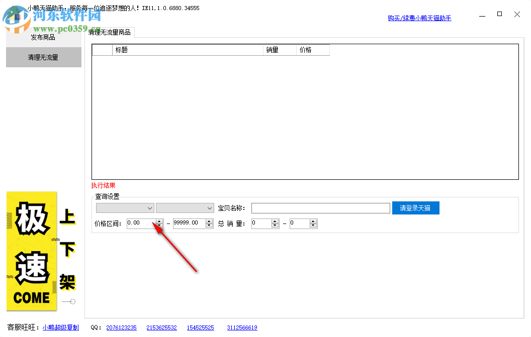
Task: Click the 请登录天猫 button
Action: (415, 208)
